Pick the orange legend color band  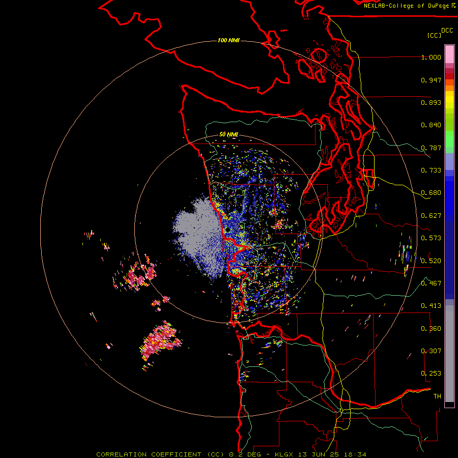(x=449, y=88)
